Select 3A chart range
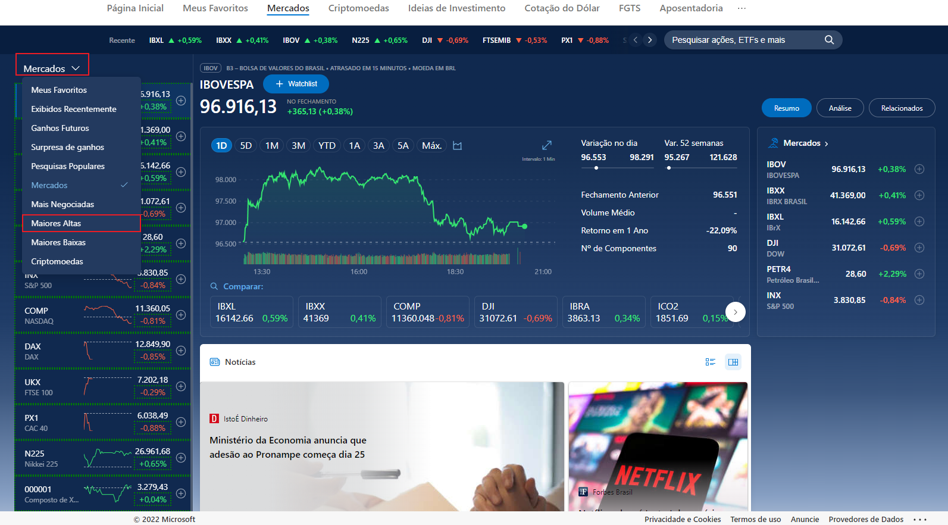This screenshot has height=525, width=948. (x=378, y=146)
